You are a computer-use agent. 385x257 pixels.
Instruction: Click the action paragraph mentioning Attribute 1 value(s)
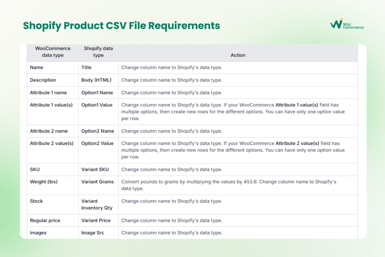click(x=233, y=112)
